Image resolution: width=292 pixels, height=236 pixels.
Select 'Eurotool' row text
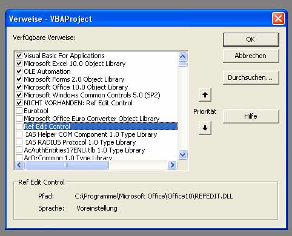tap(36, 111)
